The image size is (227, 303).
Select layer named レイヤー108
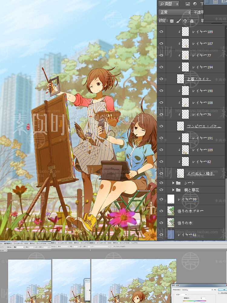coord(203,103)
